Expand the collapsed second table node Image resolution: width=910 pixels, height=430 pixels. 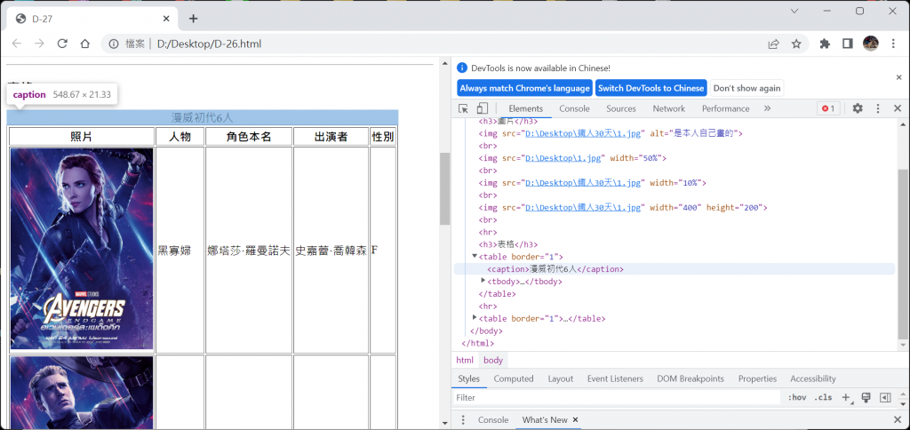(475, 318)
